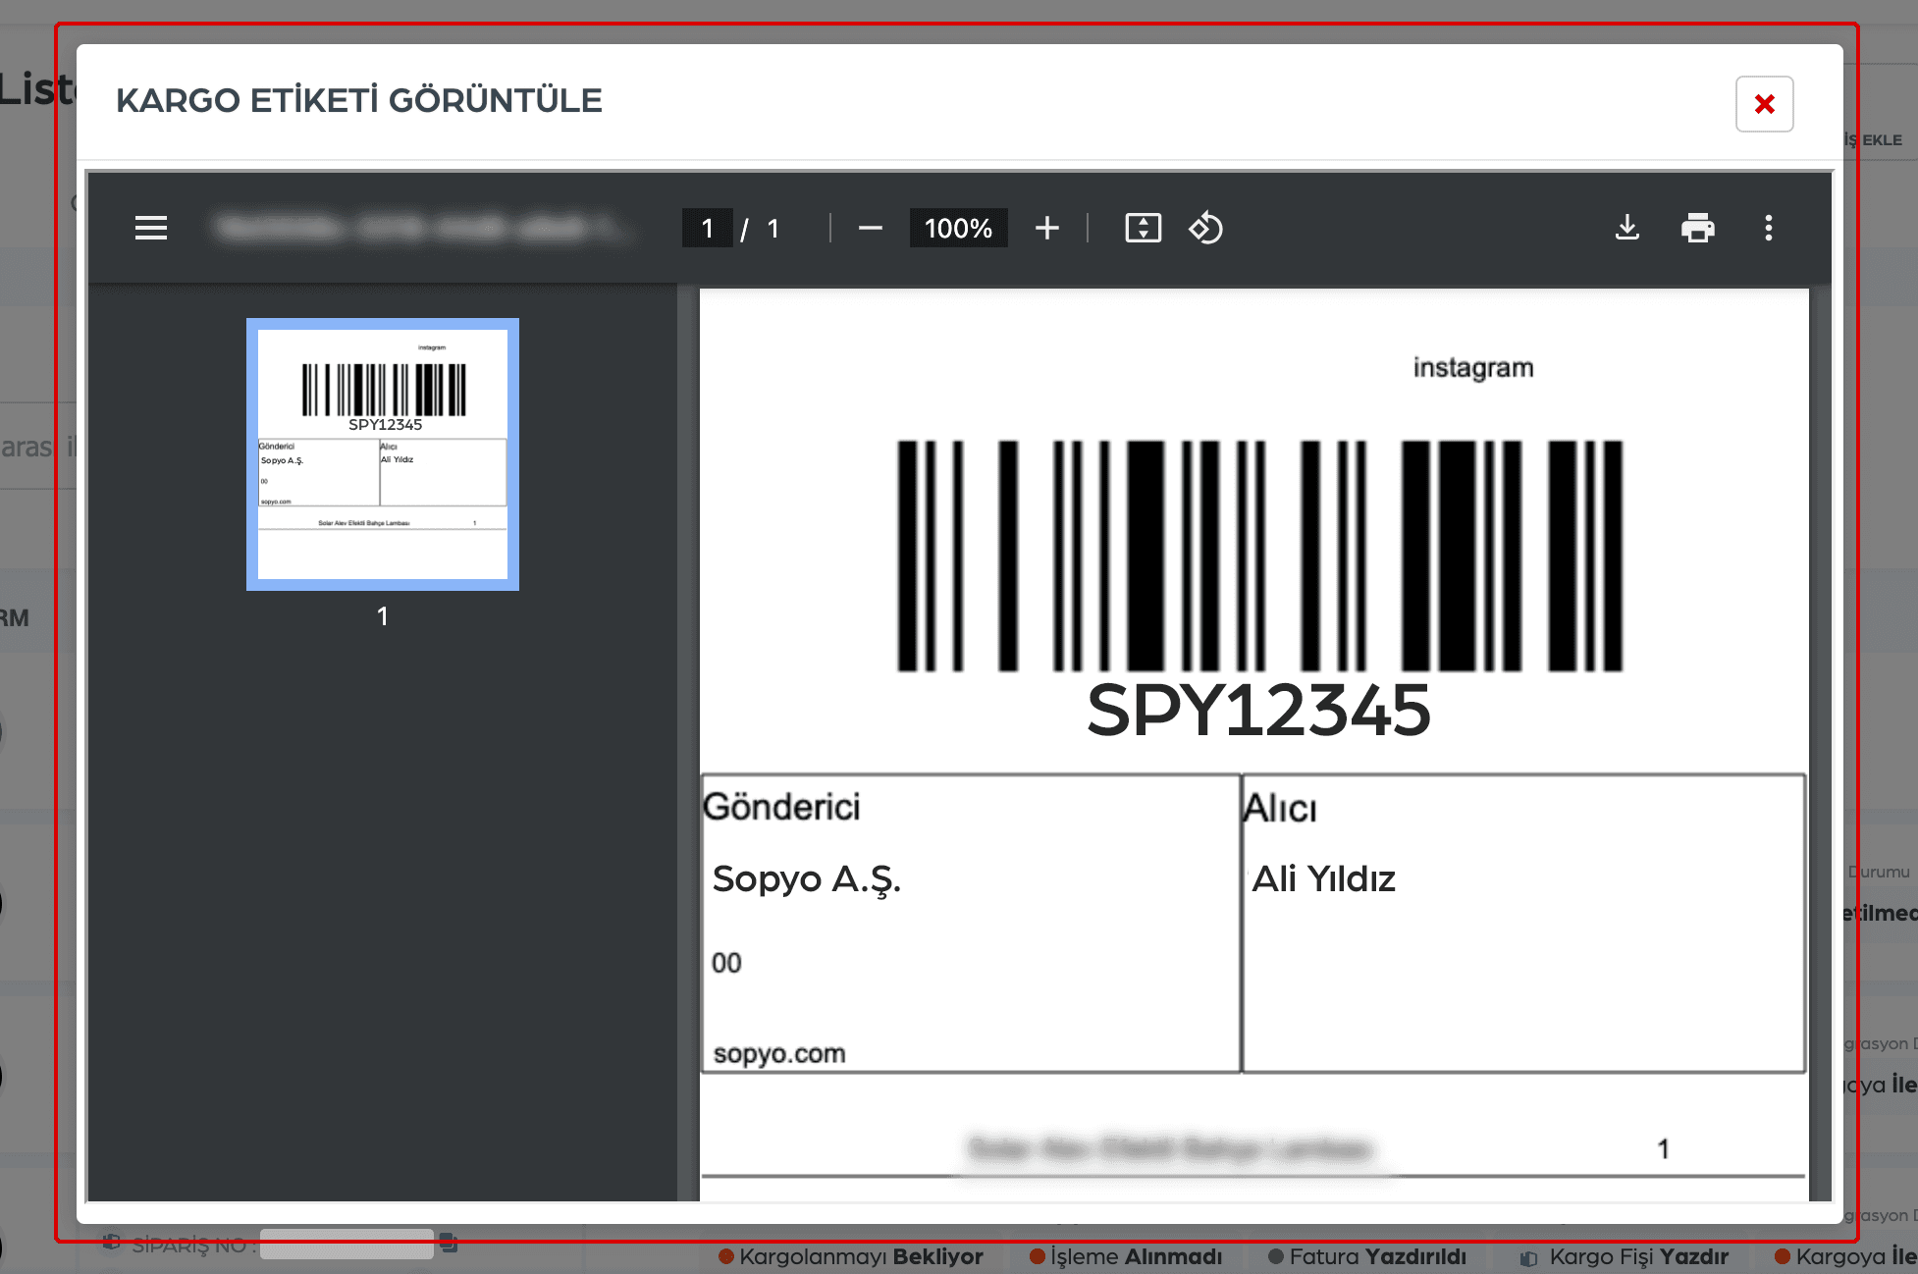
Task: Click the Alıcı heading
Action: pyautogui.click(x=1280, y=809)
